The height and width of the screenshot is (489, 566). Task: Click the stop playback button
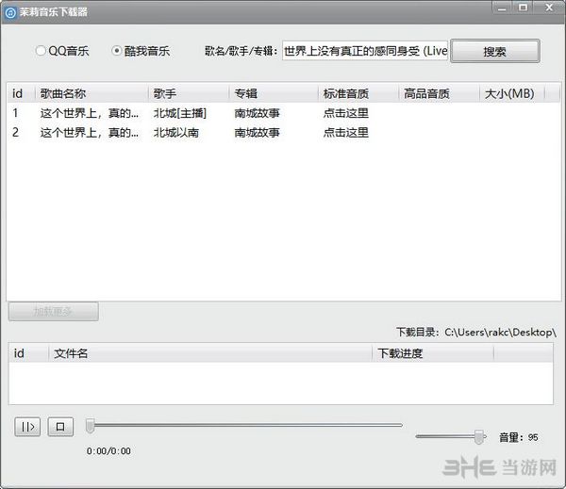pyautogui.click(x=60, y=427)
